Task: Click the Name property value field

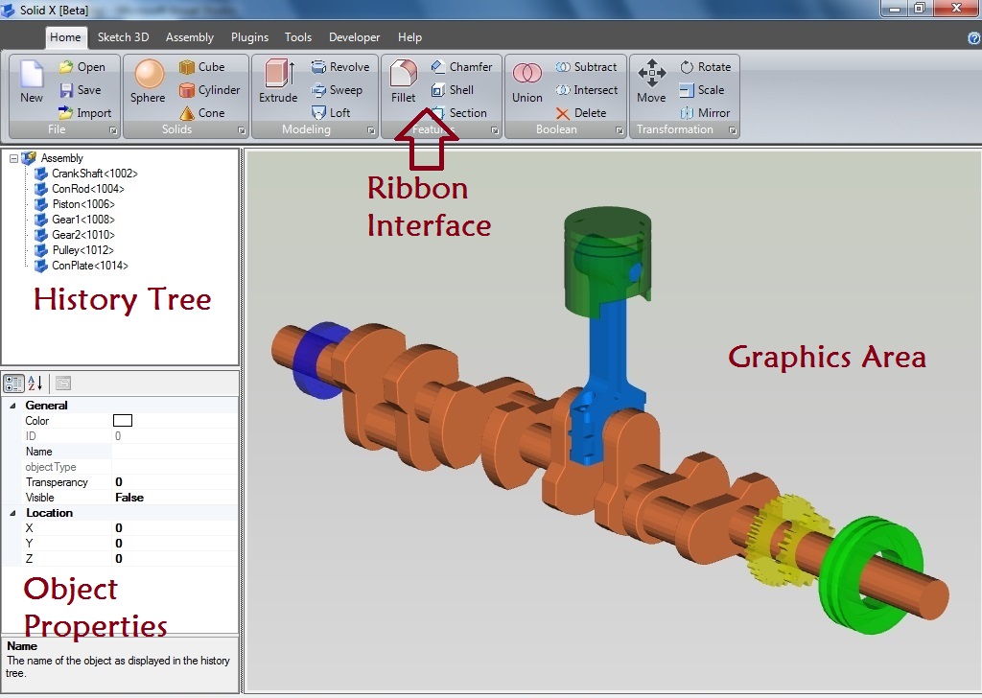Action: pos(175,452)
